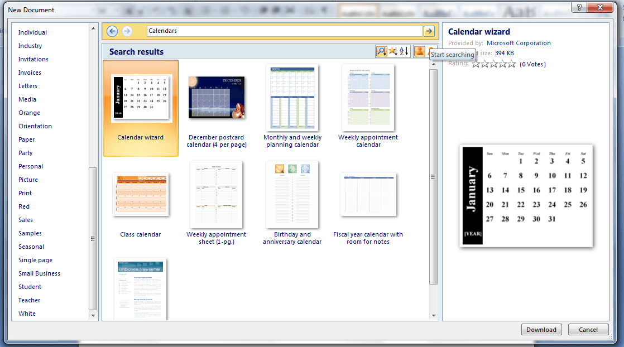The width and height of the screenshot is (624, 347).
Task: Open Help via the question mark icon
Action: (579, 7)
